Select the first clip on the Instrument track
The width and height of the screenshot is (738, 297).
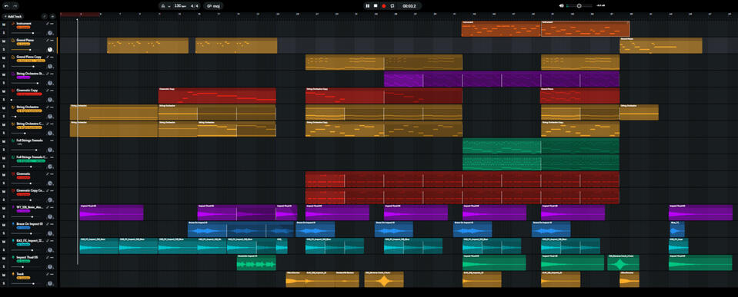coord(501,28)
